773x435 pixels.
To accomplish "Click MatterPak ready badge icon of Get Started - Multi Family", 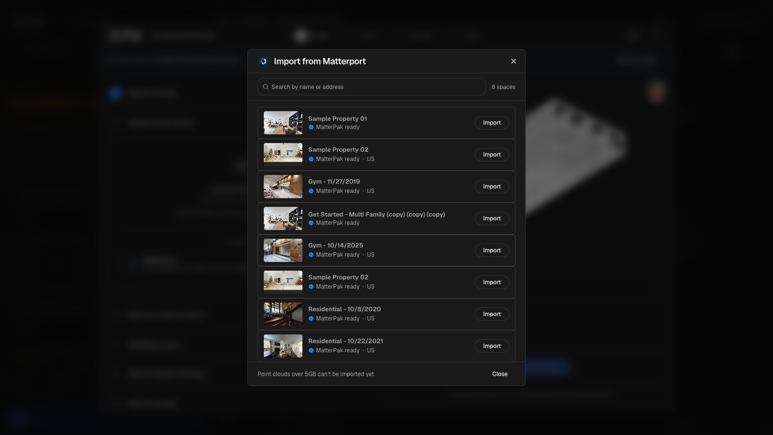I will pos(311,223).
